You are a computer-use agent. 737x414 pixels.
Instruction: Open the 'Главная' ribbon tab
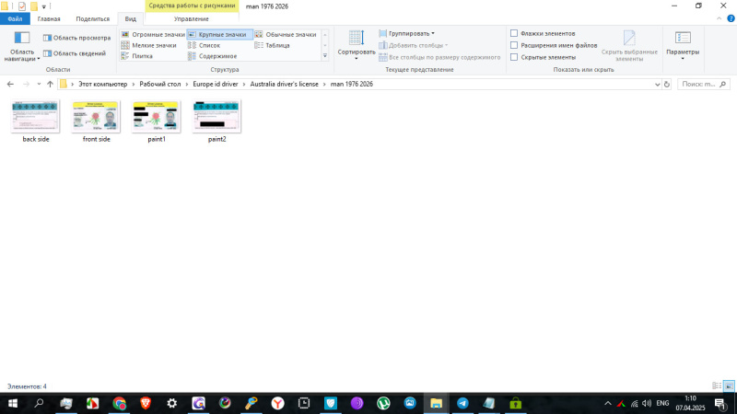click(x=49, y=18)
